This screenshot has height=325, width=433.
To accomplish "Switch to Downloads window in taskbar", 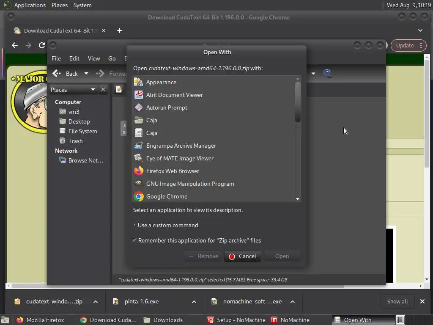I will [163, 320].
